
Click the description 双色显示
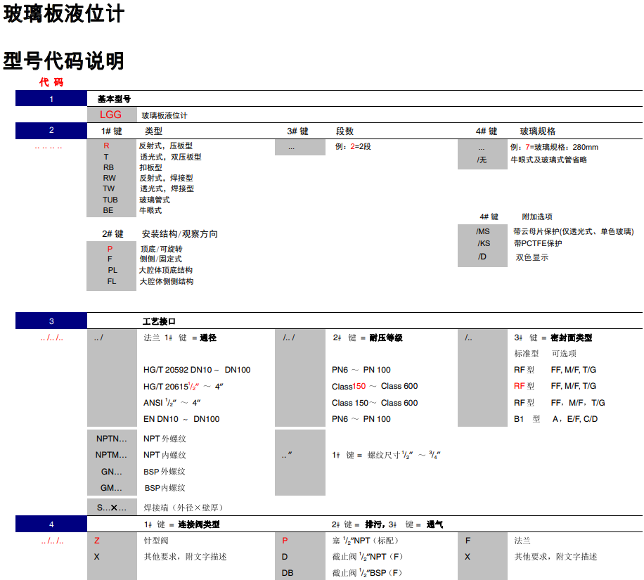532,257
